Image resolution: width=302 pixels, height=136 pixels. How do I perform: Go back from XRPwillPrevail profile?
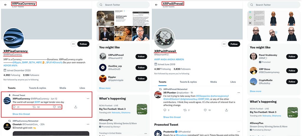(x=156, y=5)
